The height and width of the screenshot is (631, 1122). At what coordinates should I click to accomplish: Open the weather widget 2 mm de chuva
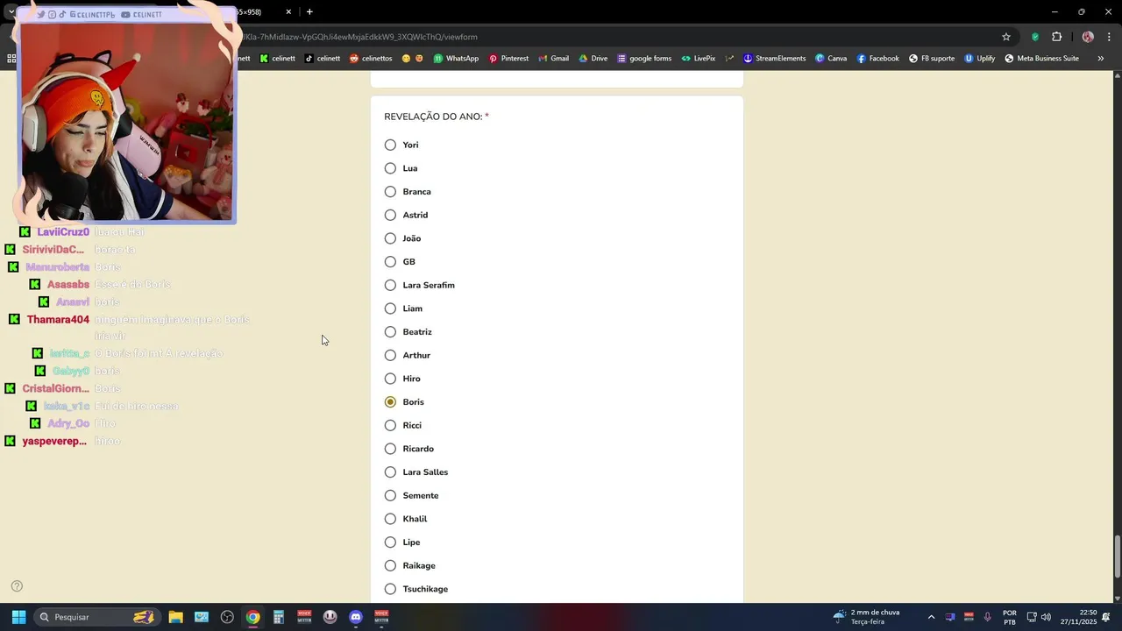point(866,617)
